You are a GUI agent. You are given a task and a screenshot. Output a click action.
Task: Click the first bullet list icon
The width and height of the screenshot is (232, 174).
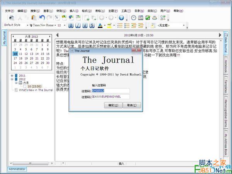(120, 26)
